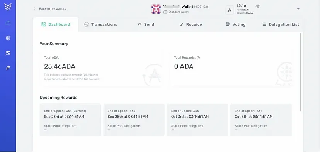The height and width of the screenshot is (152, 320).
Task: Open the Delegation List tab
Action: pyautogui.click(x=281, y=24)
